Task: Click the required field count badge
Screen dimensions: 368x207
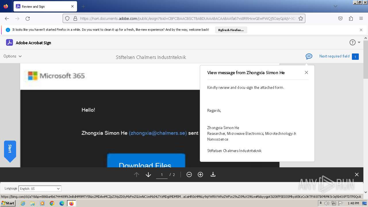Action: click(355, 57)
